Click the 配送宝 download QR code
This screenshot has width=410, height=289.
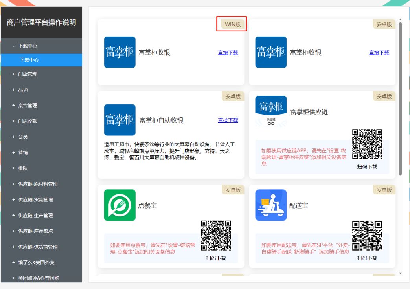(x=367, y=236)
